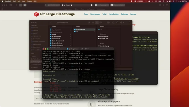
Task: Expand Tools bookmarks folder
Action: 83,9
